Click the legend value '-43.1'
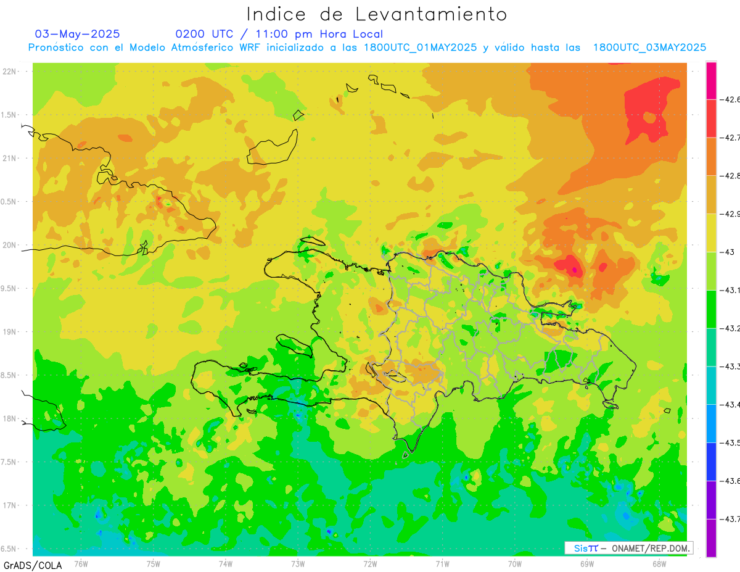 point(730,290)
